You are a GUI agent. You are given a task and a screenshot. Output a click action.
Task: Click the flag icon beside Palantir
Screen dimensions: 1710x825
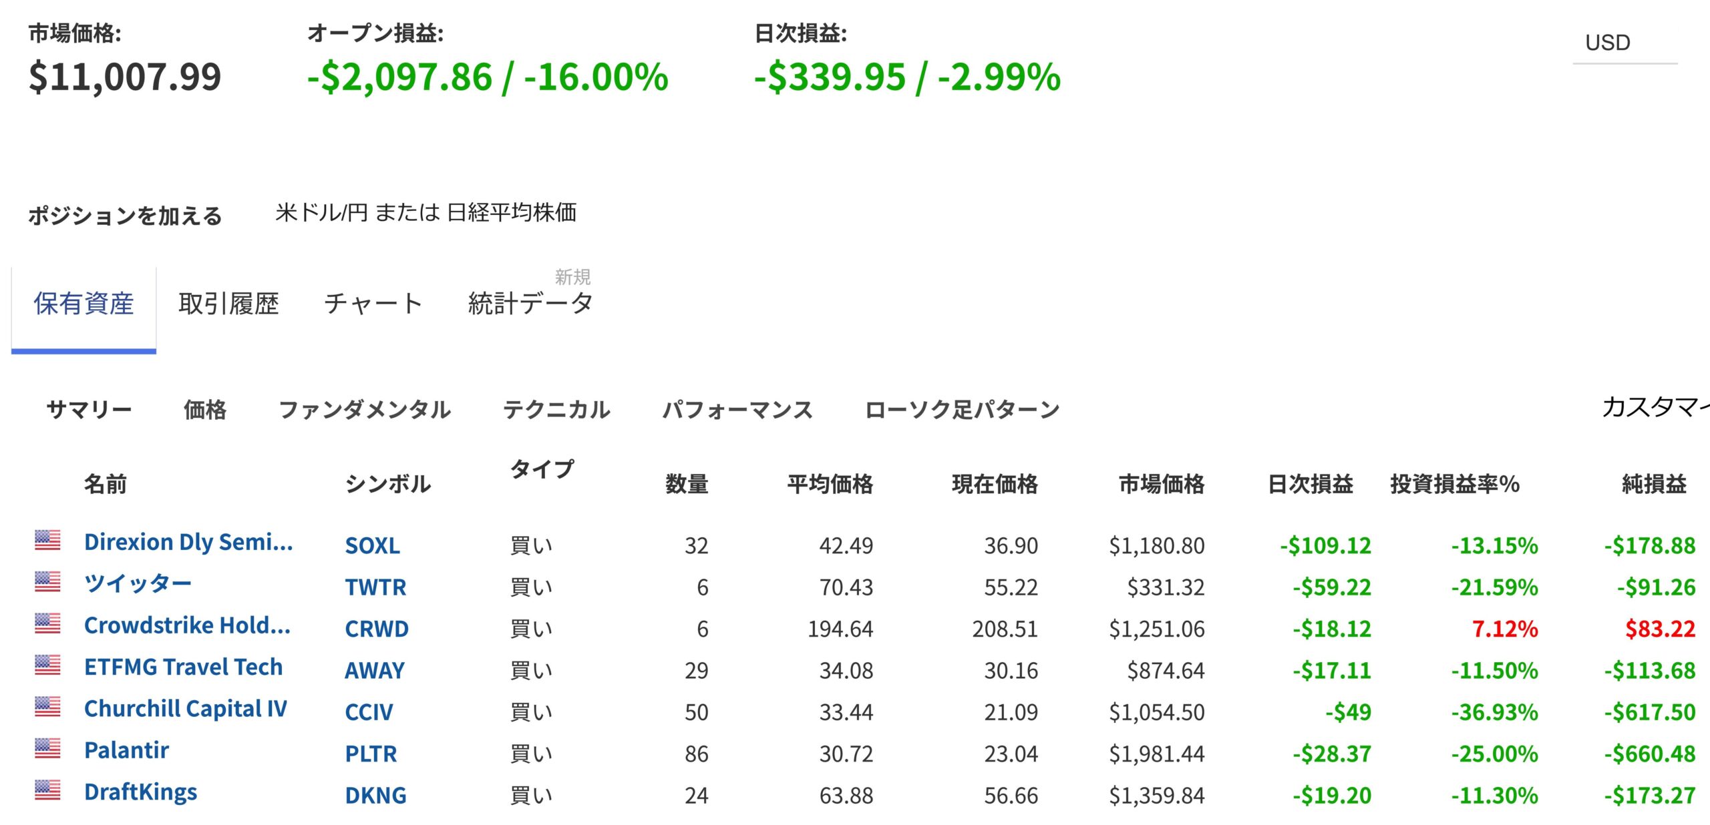tap(47, 748)
